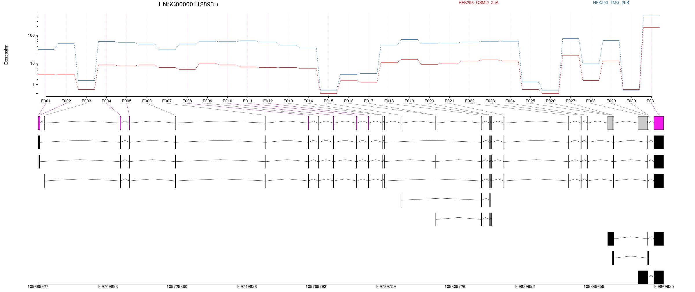Click the red expression segment above E031

coord(651,27)
